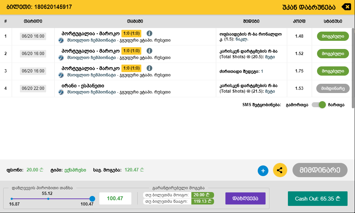The height and width of the screenshot is (213, 355).
Task: Click guaranteed loss 119.13 value
Action: pos(202,201)
